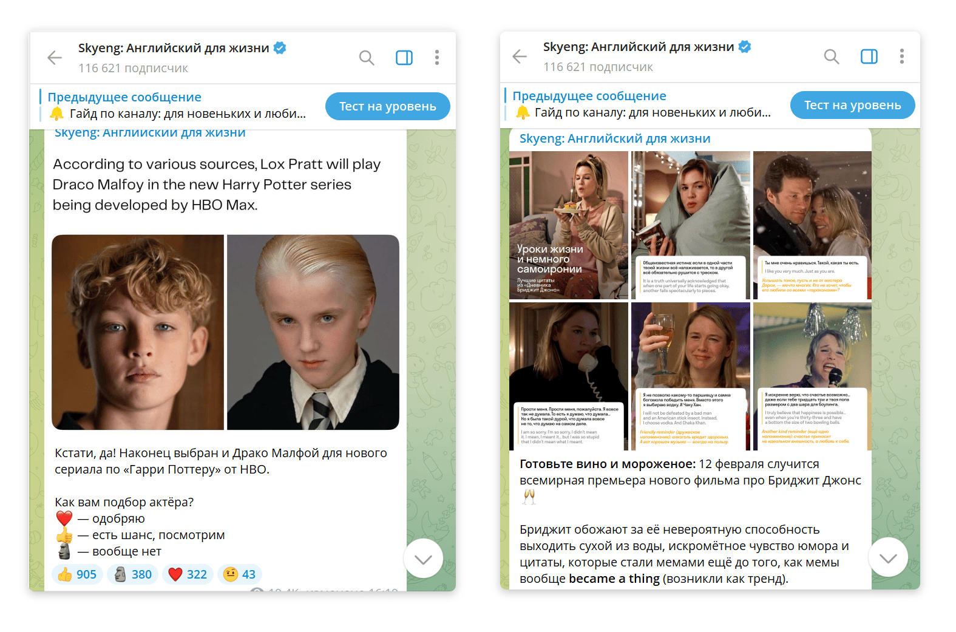This screenshot has width=956, height=632.
Task: Open search in the left chat window
Action: [x=367, y=58]
